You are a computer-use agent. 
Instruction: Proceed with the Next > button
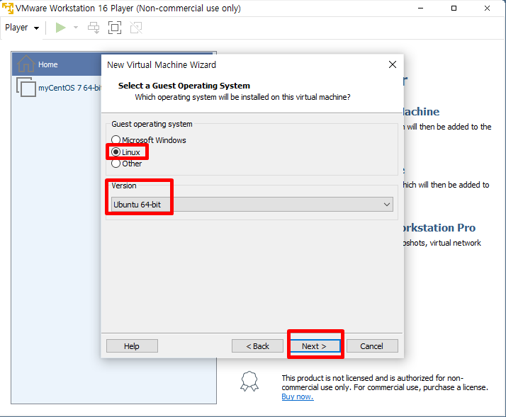tap(315, 346)
